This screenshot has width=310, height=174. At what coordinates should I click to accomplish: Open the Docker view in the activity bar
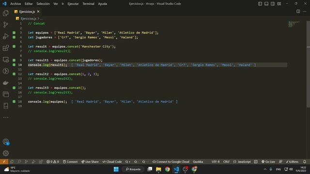(6, 83)
